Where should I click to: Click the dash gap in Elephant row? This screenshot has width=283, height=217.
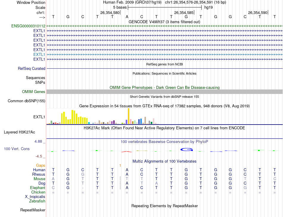(x=83, y=188)
